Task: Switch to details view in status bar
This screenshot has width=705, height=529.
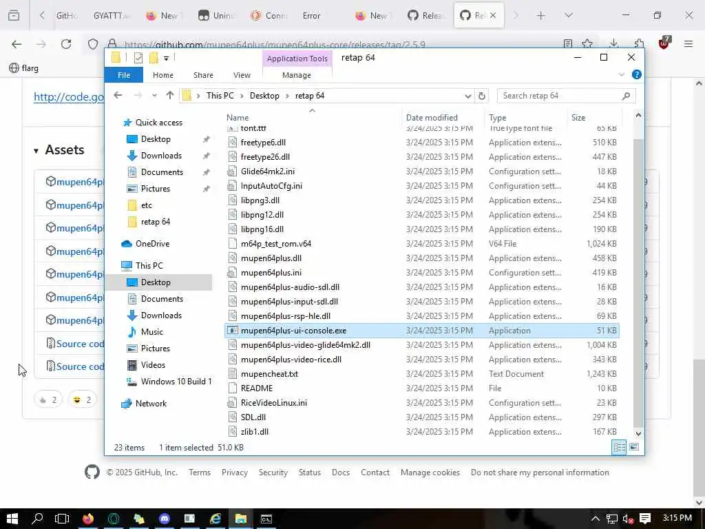Action: coord(619,447)
